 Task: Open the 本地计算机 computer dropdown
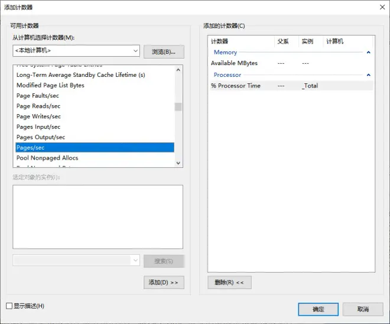pyautogui.click(x=76, y=51)
